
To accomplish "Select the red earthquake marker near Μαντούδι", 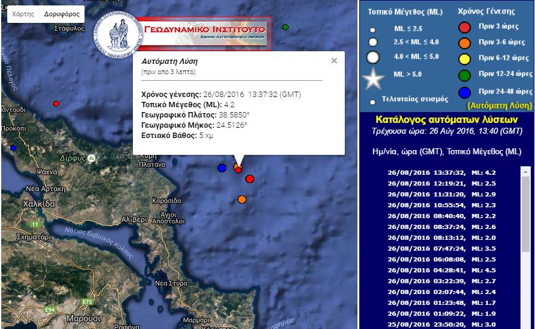I will [56, 104].
